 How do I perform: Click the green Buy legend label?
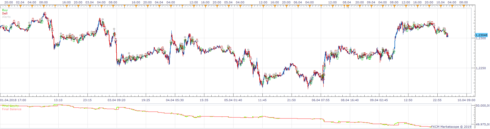[5, 10]
